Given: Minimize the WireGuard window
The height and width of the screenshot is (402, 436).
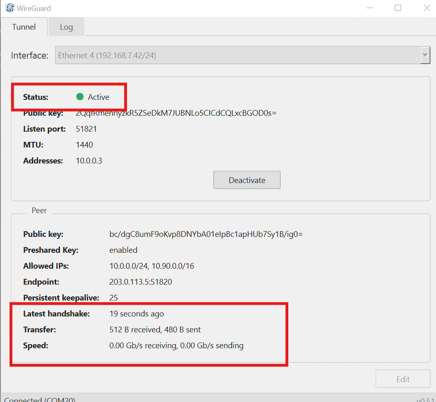Looking at the screenshot, I should 369,8.
